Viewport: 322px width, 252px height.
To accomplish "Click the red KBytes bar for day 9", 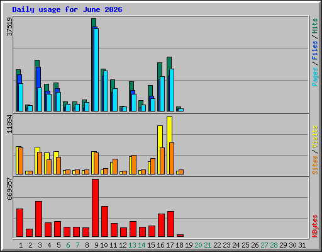I will click(x=95, y=208).
